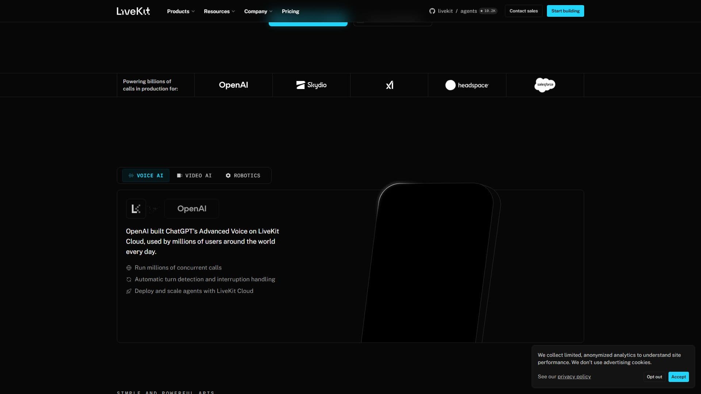Open the privacy policy link
This screenshot has width=701, height=394.
574,377
